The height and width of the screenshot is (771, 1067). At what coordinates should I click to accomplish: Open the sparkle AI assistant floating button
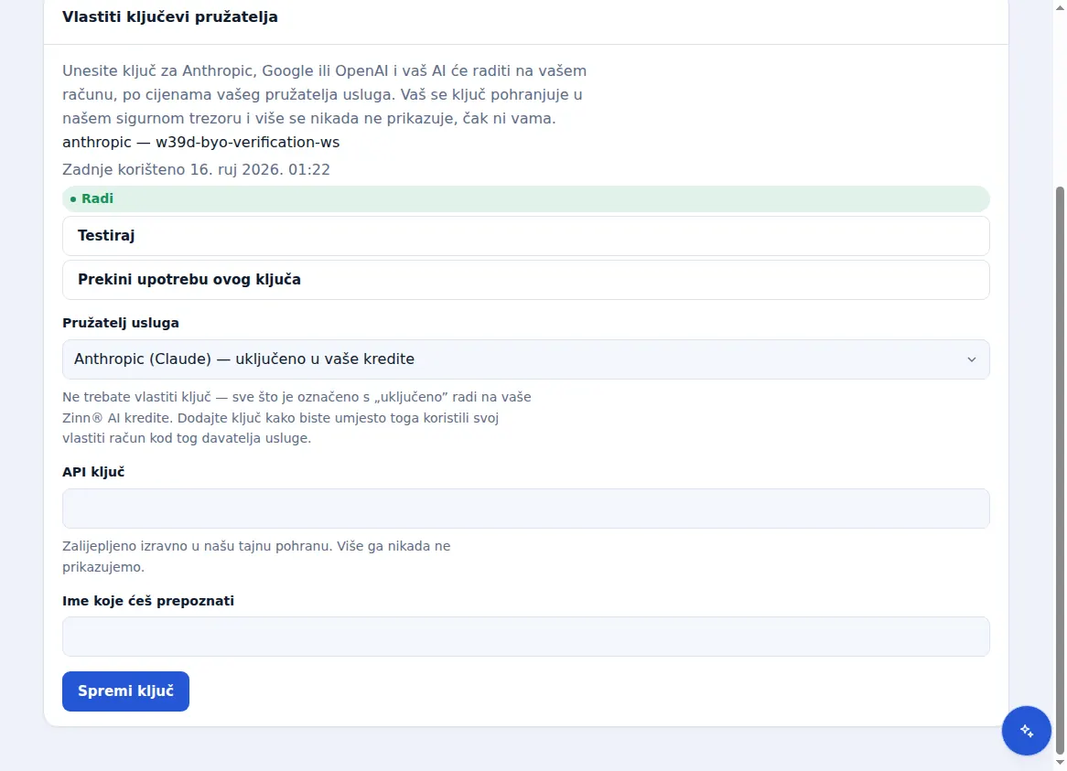point(1026,730)
